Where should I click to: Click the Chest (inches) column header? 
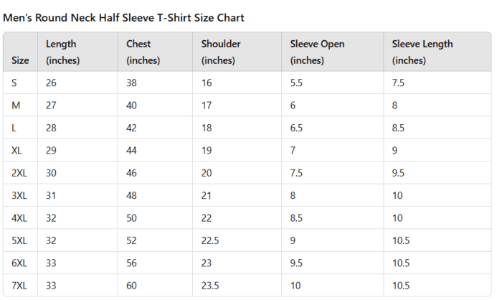(x=143, y=52)
